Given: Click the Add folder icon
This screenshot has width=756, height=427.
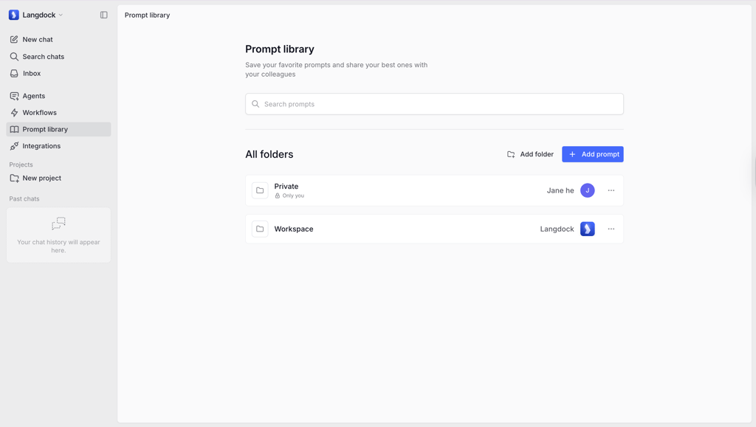Looking at the screenshot, I should click(511, 154).
